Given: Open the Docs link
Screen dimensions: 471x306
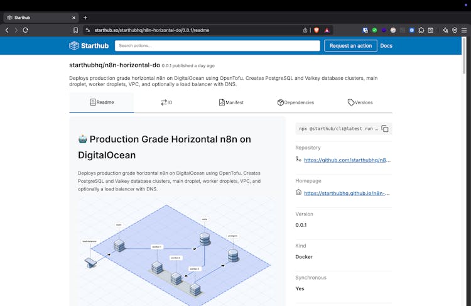Looking at the screenshot, I should point(386,46).
